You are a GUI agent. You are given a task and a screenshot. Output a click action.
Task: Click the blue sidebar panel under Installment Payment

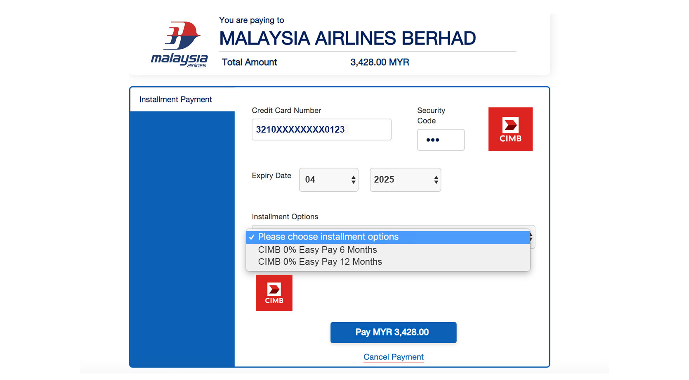click(x=182, y=239)
